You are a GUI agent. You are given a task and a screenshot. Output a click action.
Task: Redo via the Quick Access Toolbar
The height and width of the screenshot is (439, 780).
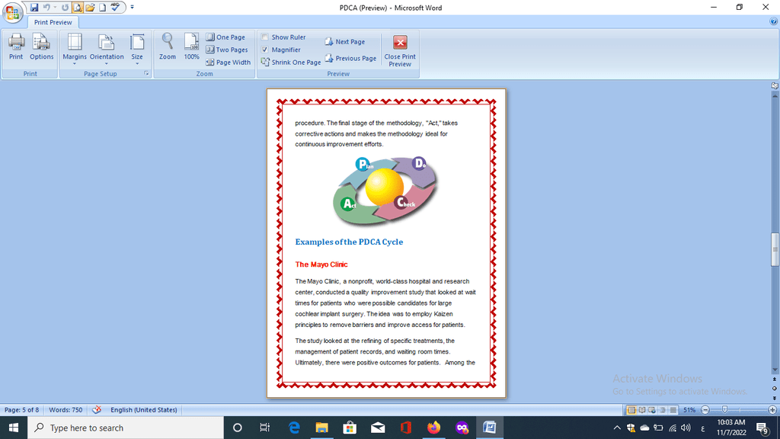click(x=65, y=8)
